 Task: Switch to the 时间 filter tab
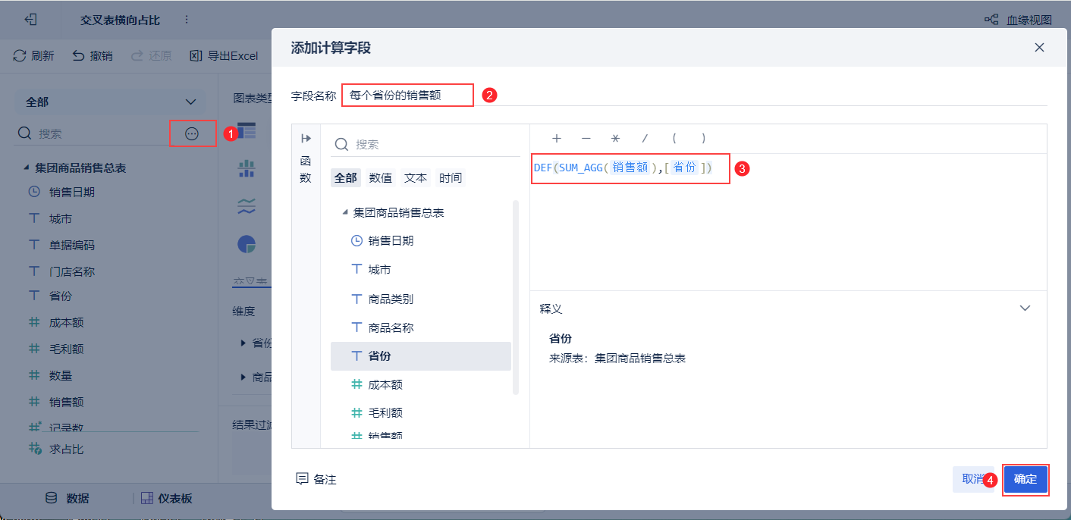450,178
